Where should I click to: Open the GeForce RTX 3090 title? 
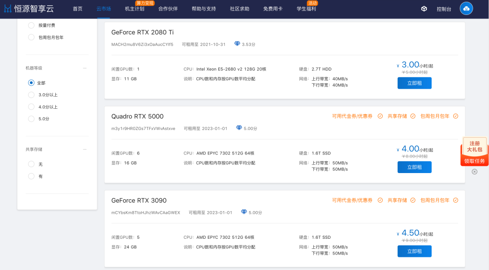[x=139, y=200]
